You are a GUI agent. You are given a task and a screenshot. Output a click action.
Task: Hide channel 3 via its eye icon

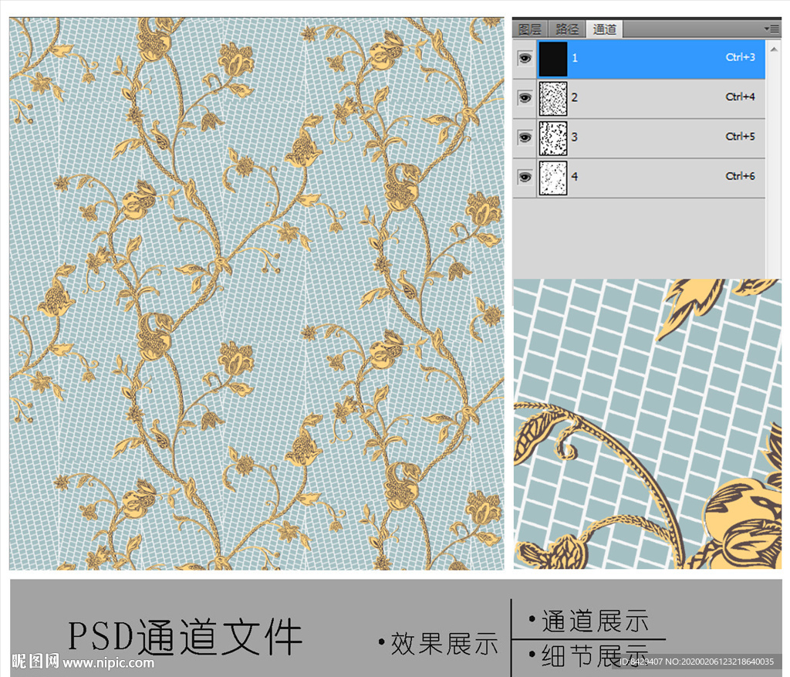pyautogui.click(x=525, y=137)
